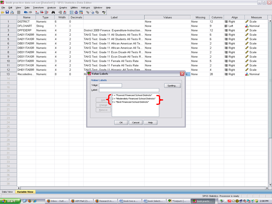This screenshot has height=204, width=272.
Task: Click the Spell check abc icon
Action: [x=104, y=12]
